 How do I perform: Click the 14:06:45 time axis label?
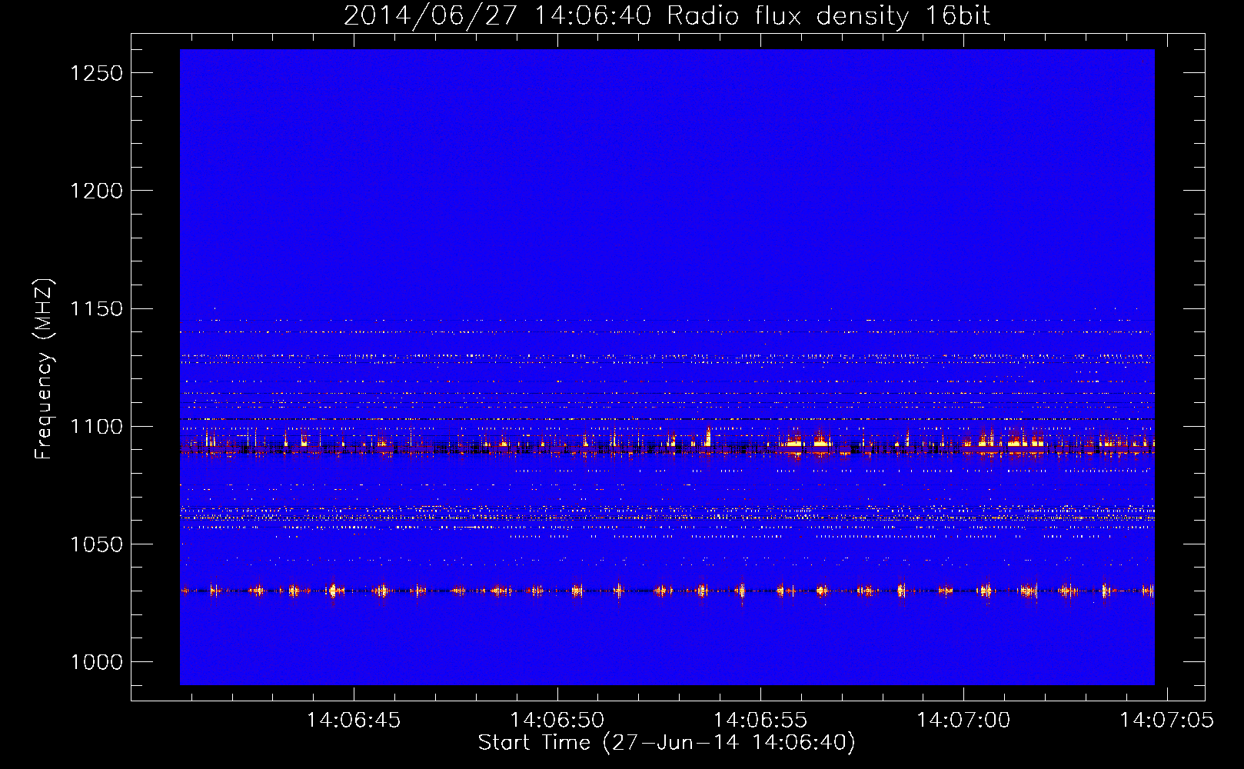pyautogui.click(x=354, y=721)
